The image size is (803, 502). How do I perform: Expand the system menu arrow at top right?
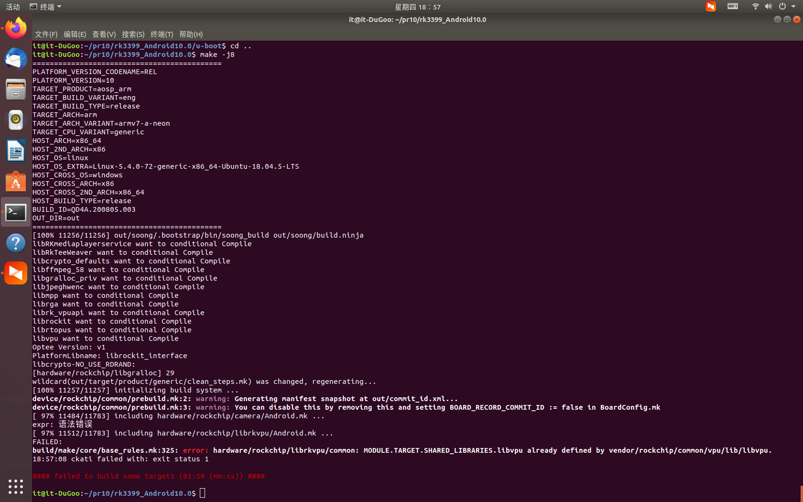point(793,6)
